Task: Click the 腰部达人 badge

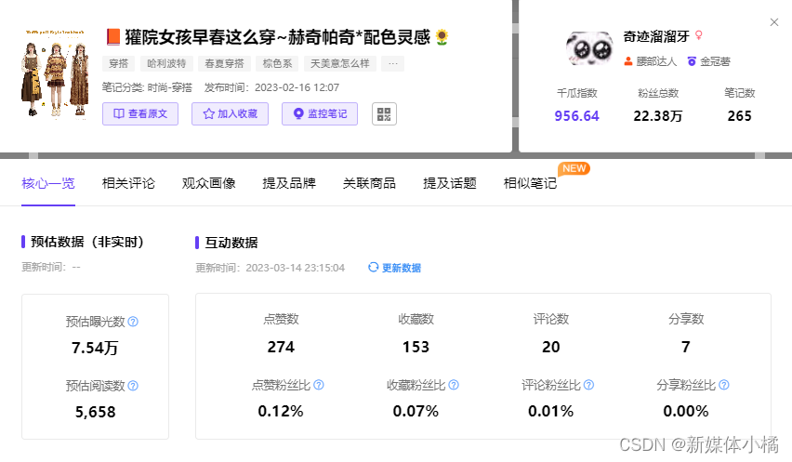Action: 650,61
